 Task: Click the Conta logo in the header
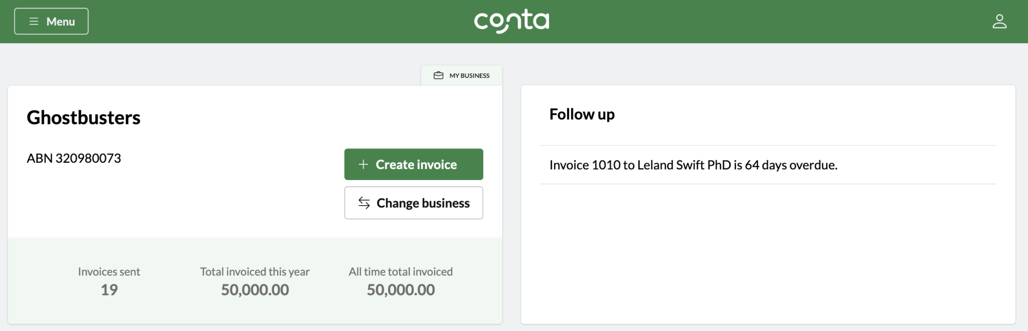(x=512, y=21)
